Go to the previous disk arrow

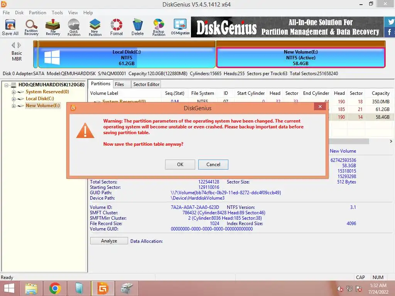click(x=13, y=45)
